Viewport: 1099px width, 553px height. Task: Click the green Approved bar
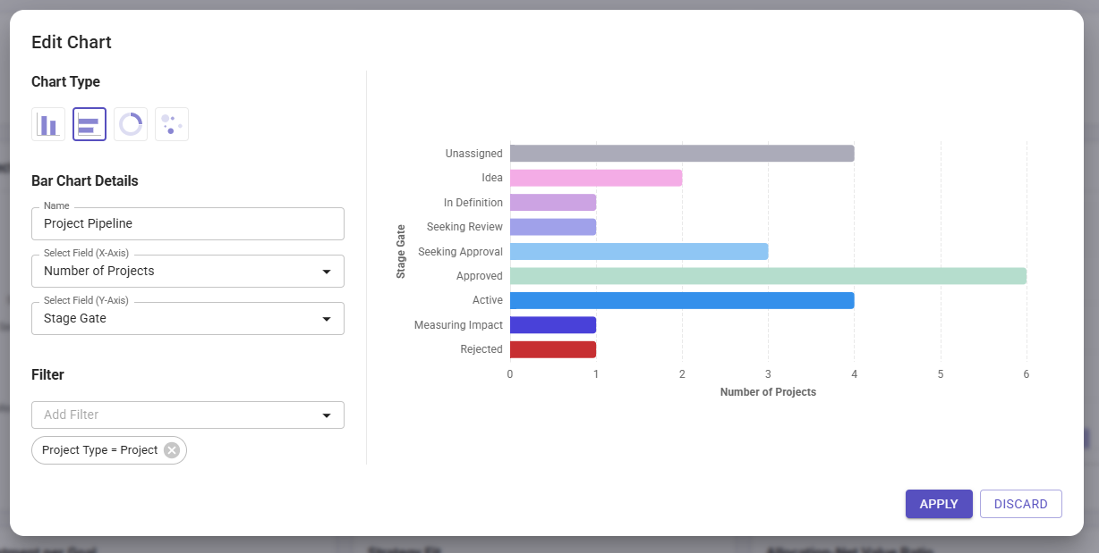coord(768,276)
